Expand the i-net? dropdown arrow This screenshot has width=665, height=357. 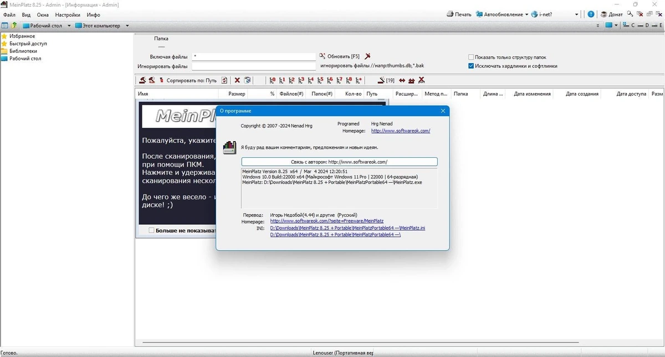[576, 14]
